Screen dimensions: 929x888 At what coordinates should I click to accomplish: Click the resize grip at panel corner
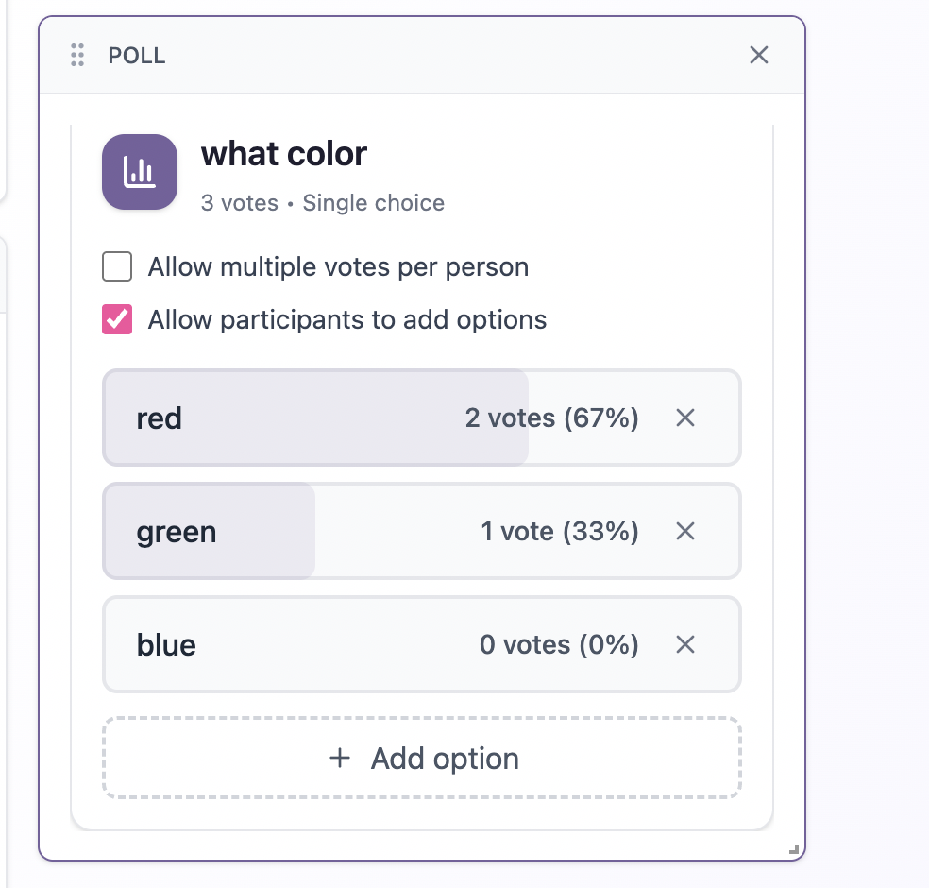pyautogui.click(x=795, y=850)
